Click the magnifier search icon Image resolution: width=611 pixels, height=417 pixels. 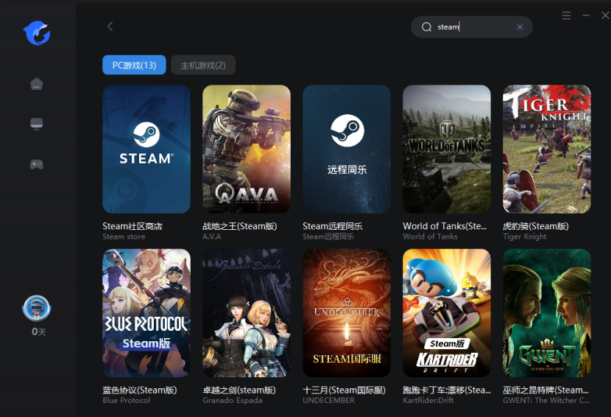coord(427,27)
